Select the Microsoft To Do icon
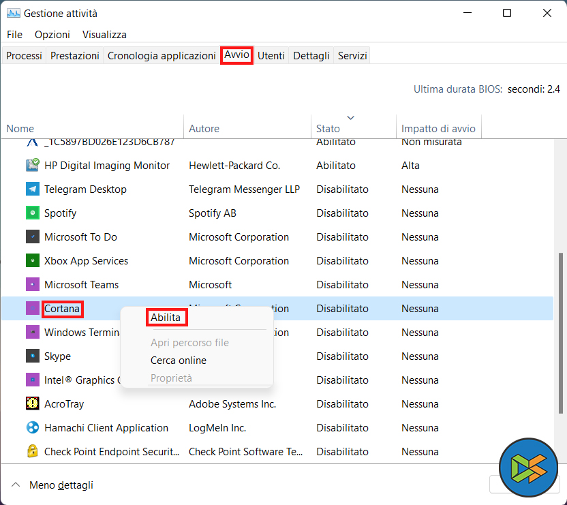The height and width of the screenshot is (505, 567). pos(32,236)
